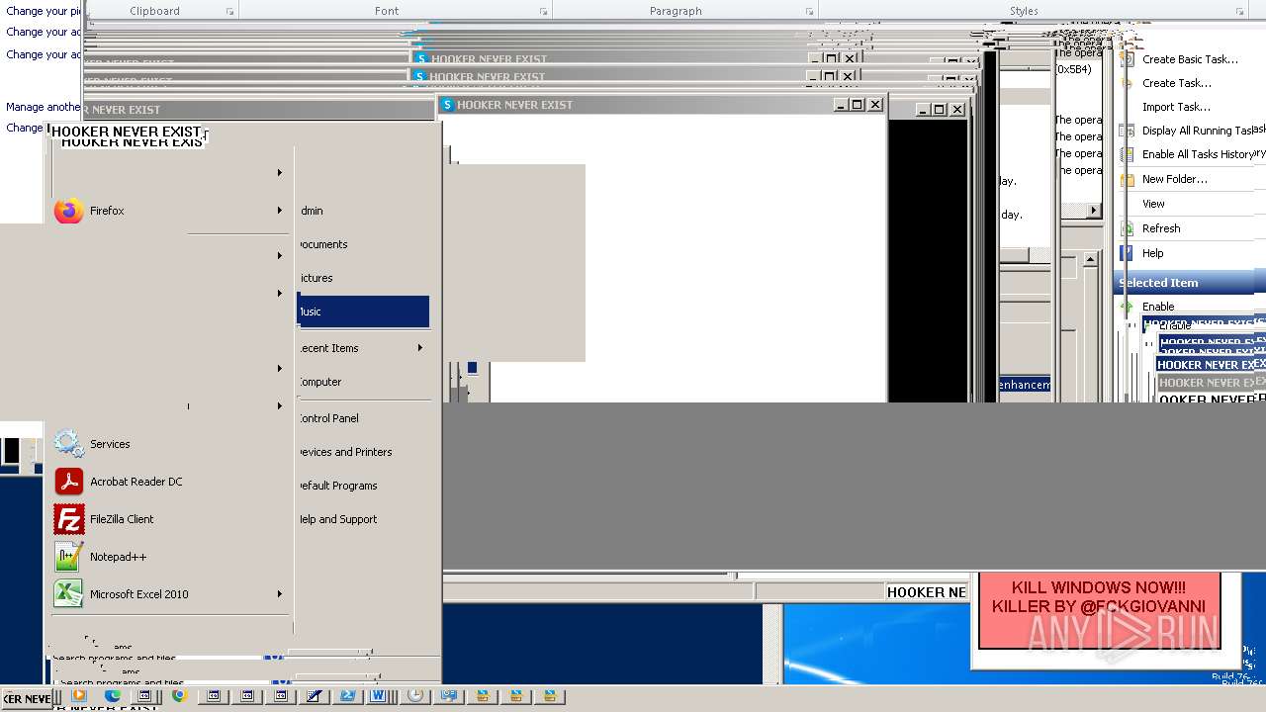
Task: Click Enable under Selected Item
Action: click(1158, 307)
